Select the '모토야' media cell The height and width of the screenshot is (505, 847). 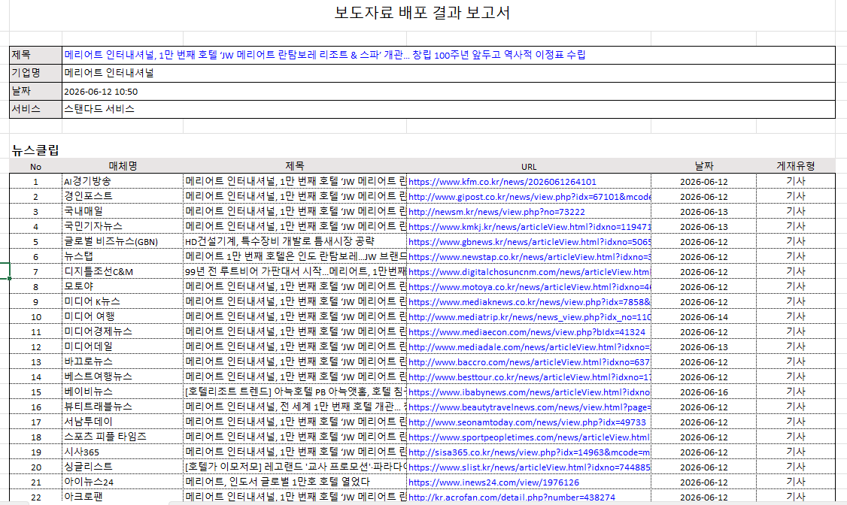point(123,287)
